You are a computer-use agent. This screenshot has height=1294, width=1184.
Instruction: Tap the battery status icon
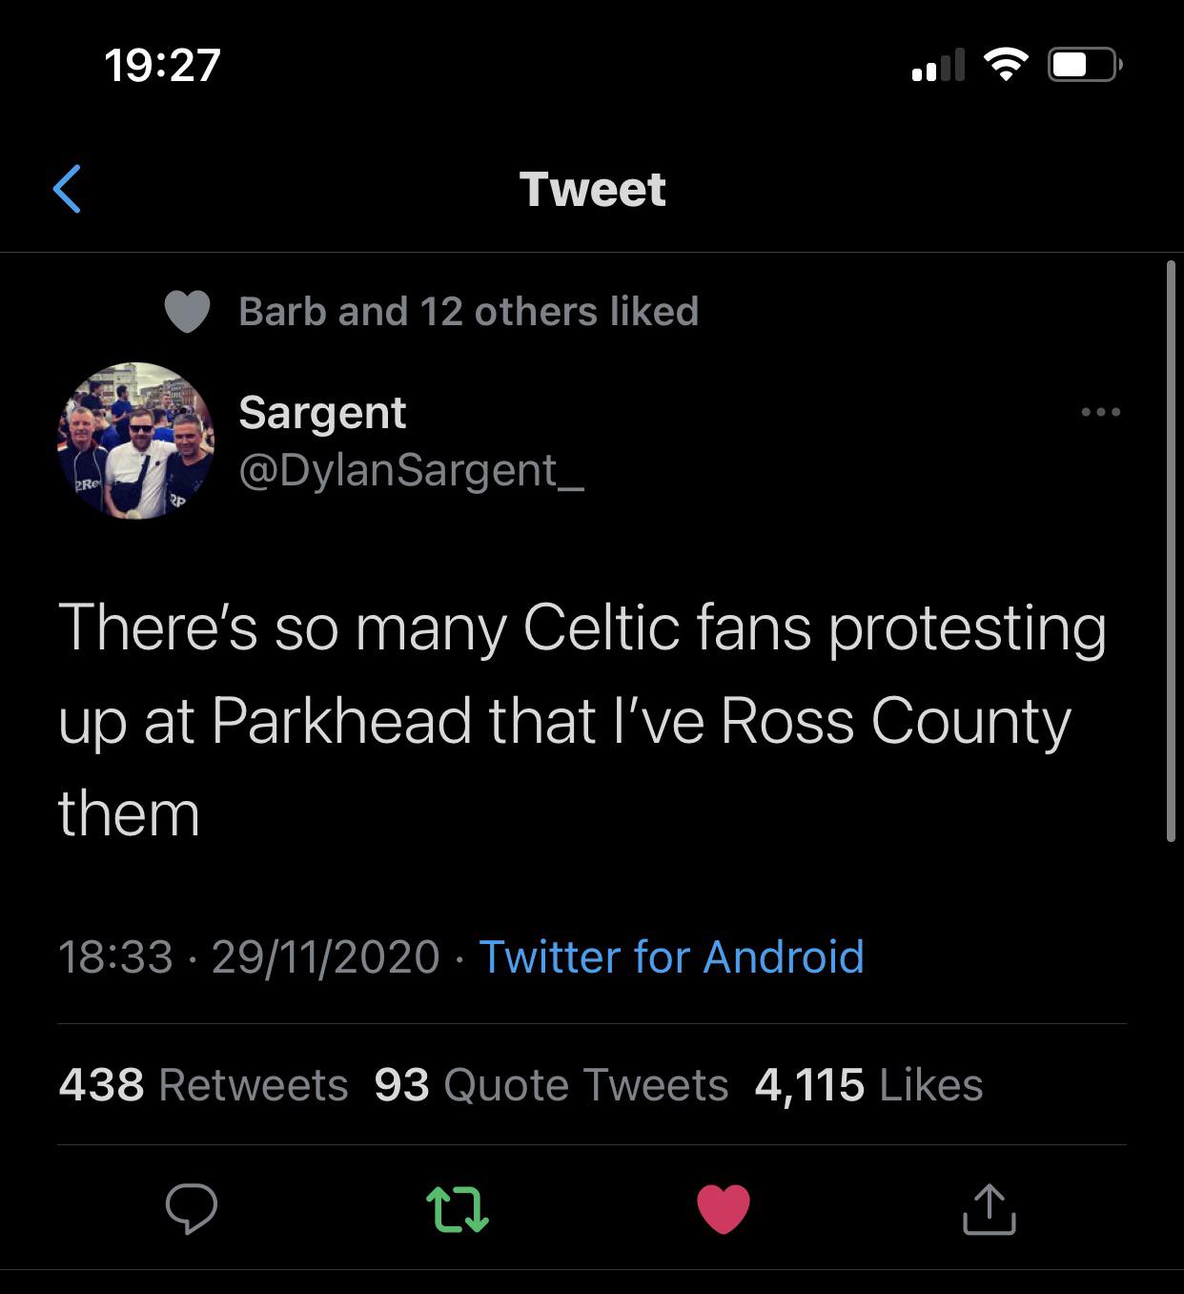(1084, 65)
